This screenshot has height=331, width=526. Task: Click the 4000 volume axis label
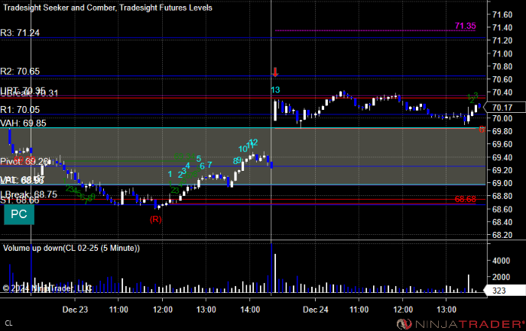501,261
